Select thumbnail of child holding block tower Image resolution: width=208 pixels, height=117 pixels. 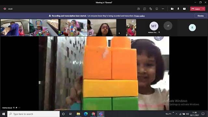[73, 28]
